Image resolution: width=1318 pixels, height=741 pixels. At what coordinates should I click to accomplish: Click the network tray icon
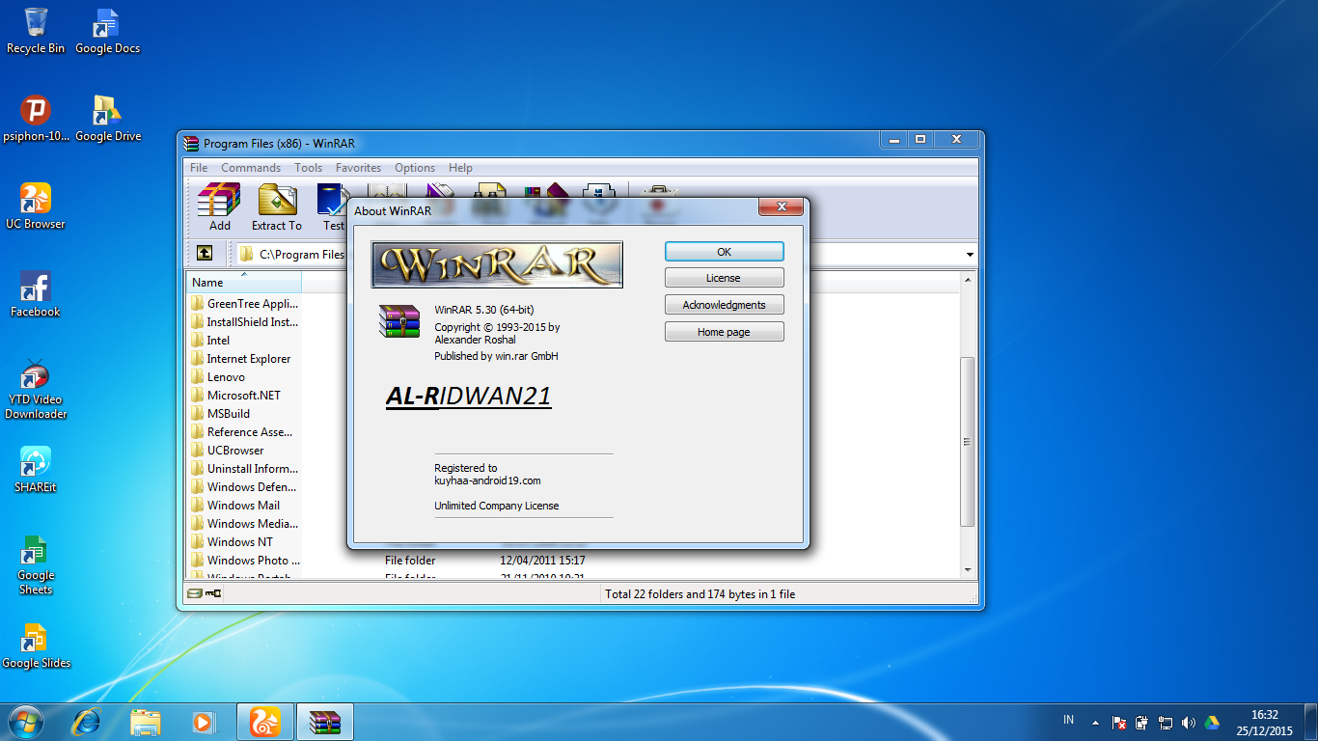(x=1166, y=722)
